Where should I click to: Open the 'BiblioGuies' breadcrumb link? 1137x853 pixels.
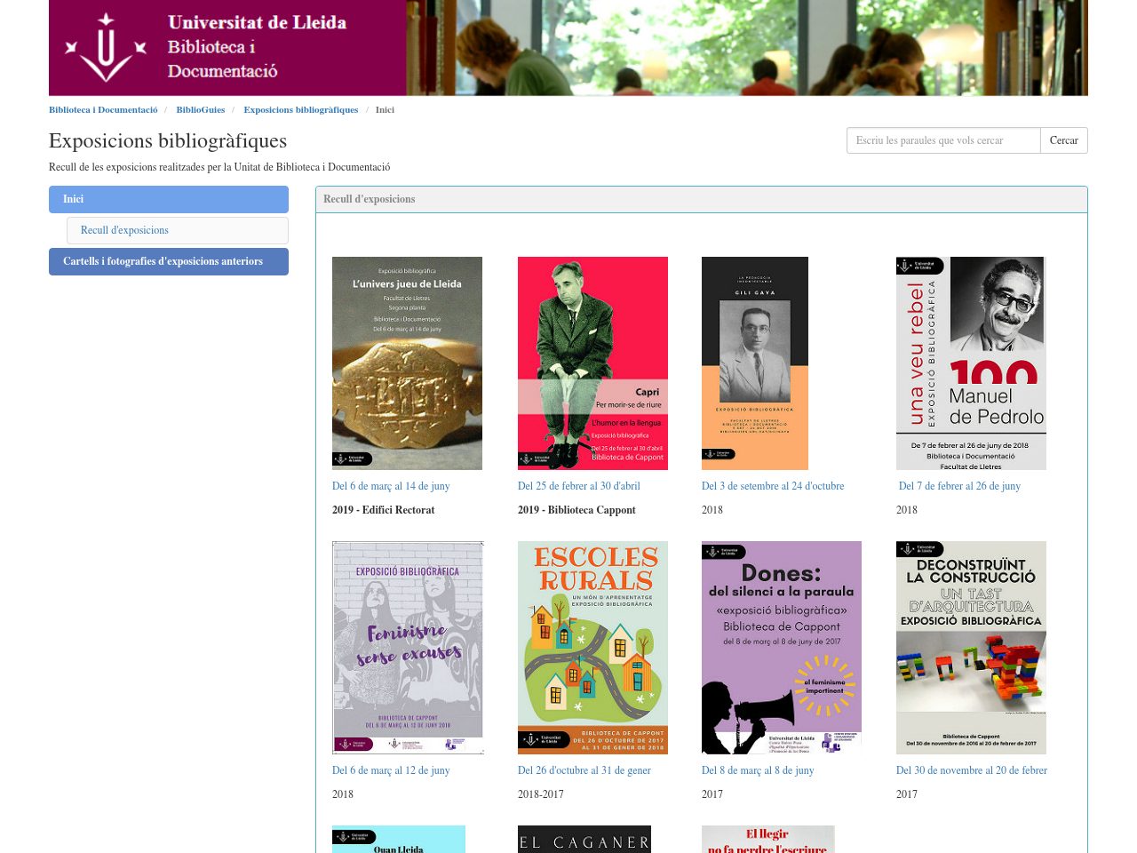pos(200,108)
